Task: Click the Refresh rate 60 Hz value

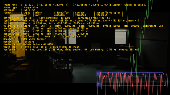Action: click(x=28, y=18)
